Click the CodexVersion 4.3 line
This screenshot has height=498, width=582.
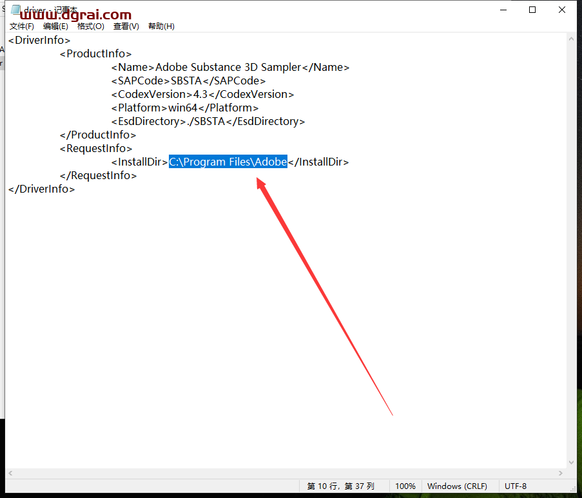point(202,94)
